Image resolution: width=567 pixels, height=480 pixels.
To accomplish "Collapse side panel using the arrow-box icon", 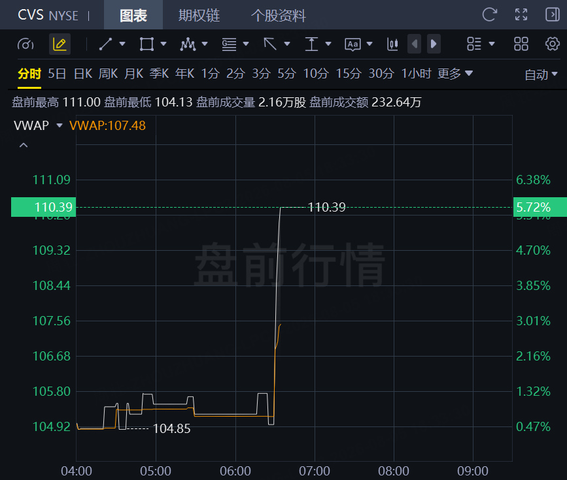I will [x=552, y=15].
